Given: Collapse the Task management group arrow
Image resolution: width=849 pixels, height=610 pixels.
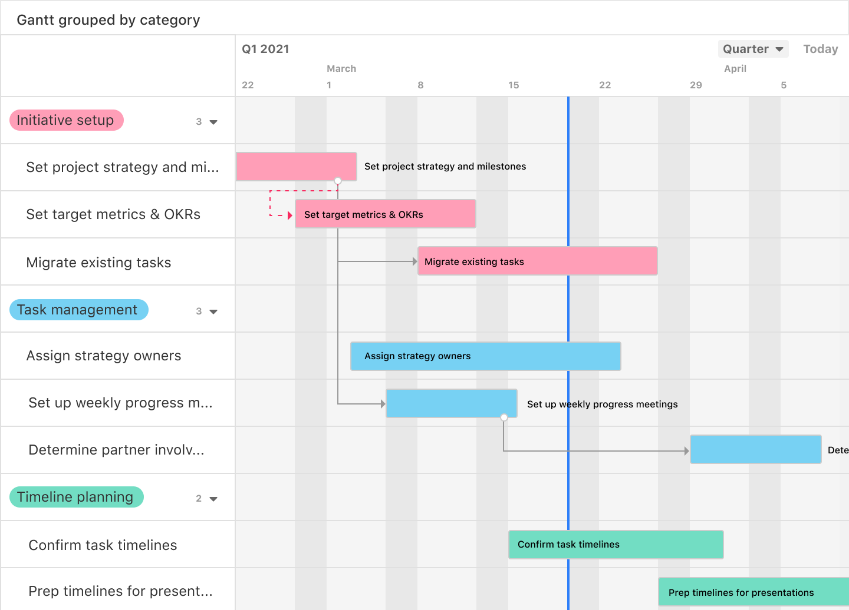Looking at the screenshot, I should tap(213, 311).
